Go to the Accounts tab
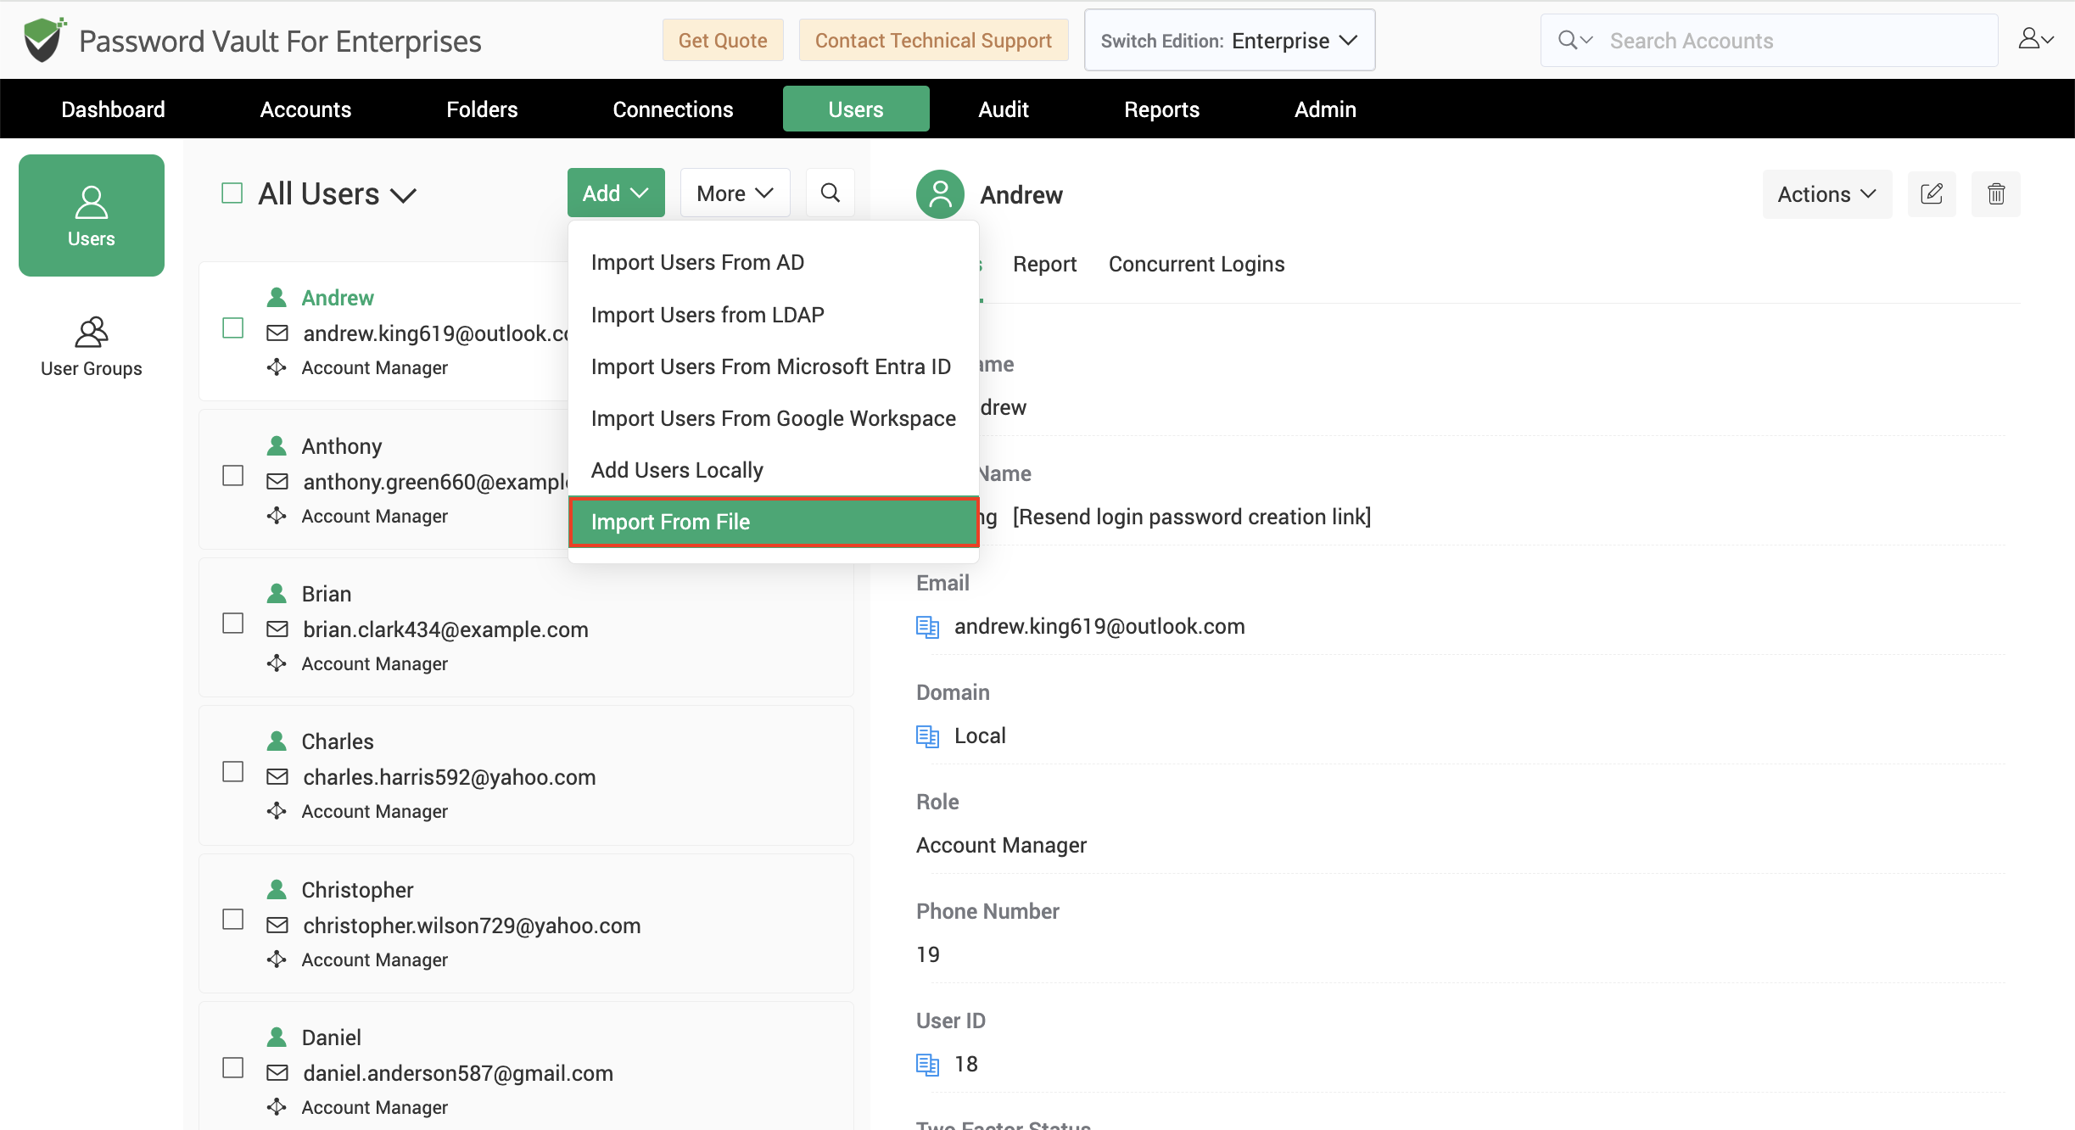The width and height of the screenshot is (2075, 1130). (x=305, y=109)
